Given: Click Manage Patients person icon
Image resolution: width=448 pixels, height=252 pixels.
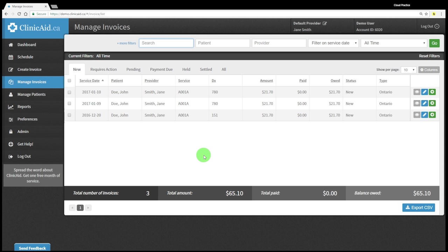Looking at the screenshot, I should pyautogui.click(x=11, y=94).
